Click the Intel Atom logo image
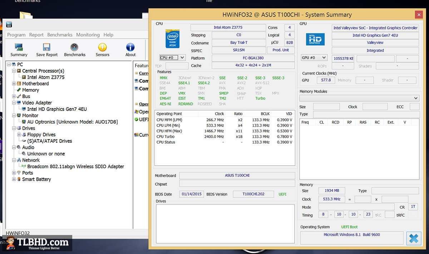The width and height of the screenshot is (429, 254). 172,39
